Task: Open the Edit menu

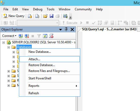Action: pyautogui.click(x=15, y=9)
